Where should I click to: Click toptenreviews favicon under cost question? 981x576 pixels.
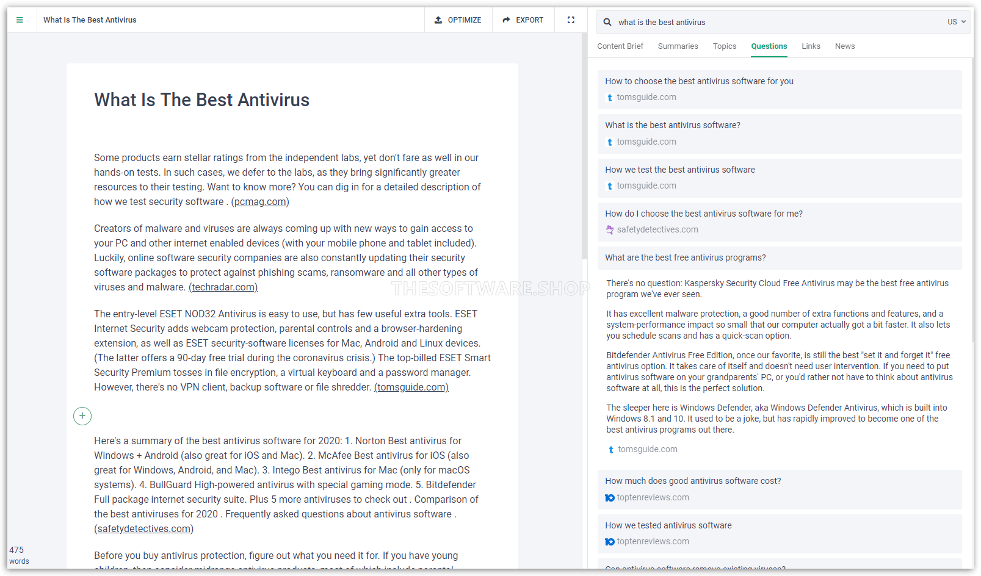click(x=610, y=498)
